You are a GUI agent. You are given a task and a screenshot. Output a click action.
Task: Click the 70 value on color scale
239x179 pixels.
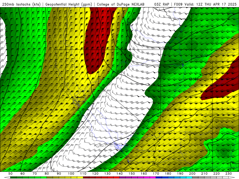[x=35, y=174]
